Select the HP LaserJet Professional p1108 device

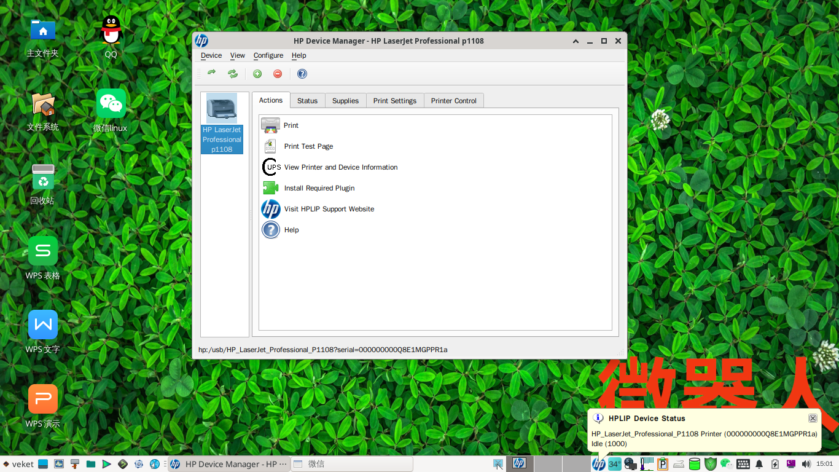click(222, 124)
